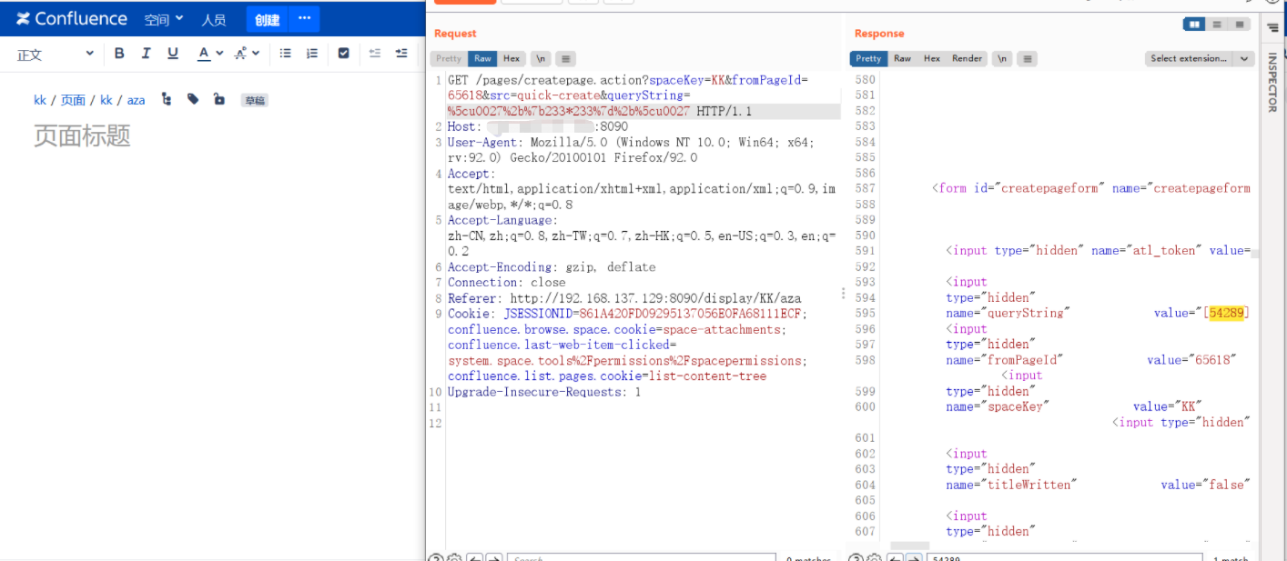1287x561 pixels.
Task: Select combined tabbed layout toggle
Action: click(1240, 24)
